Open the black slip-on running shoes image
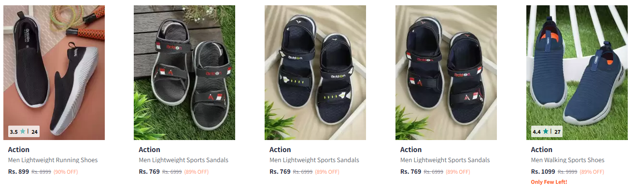635x192 pixels. coord(54,73)
